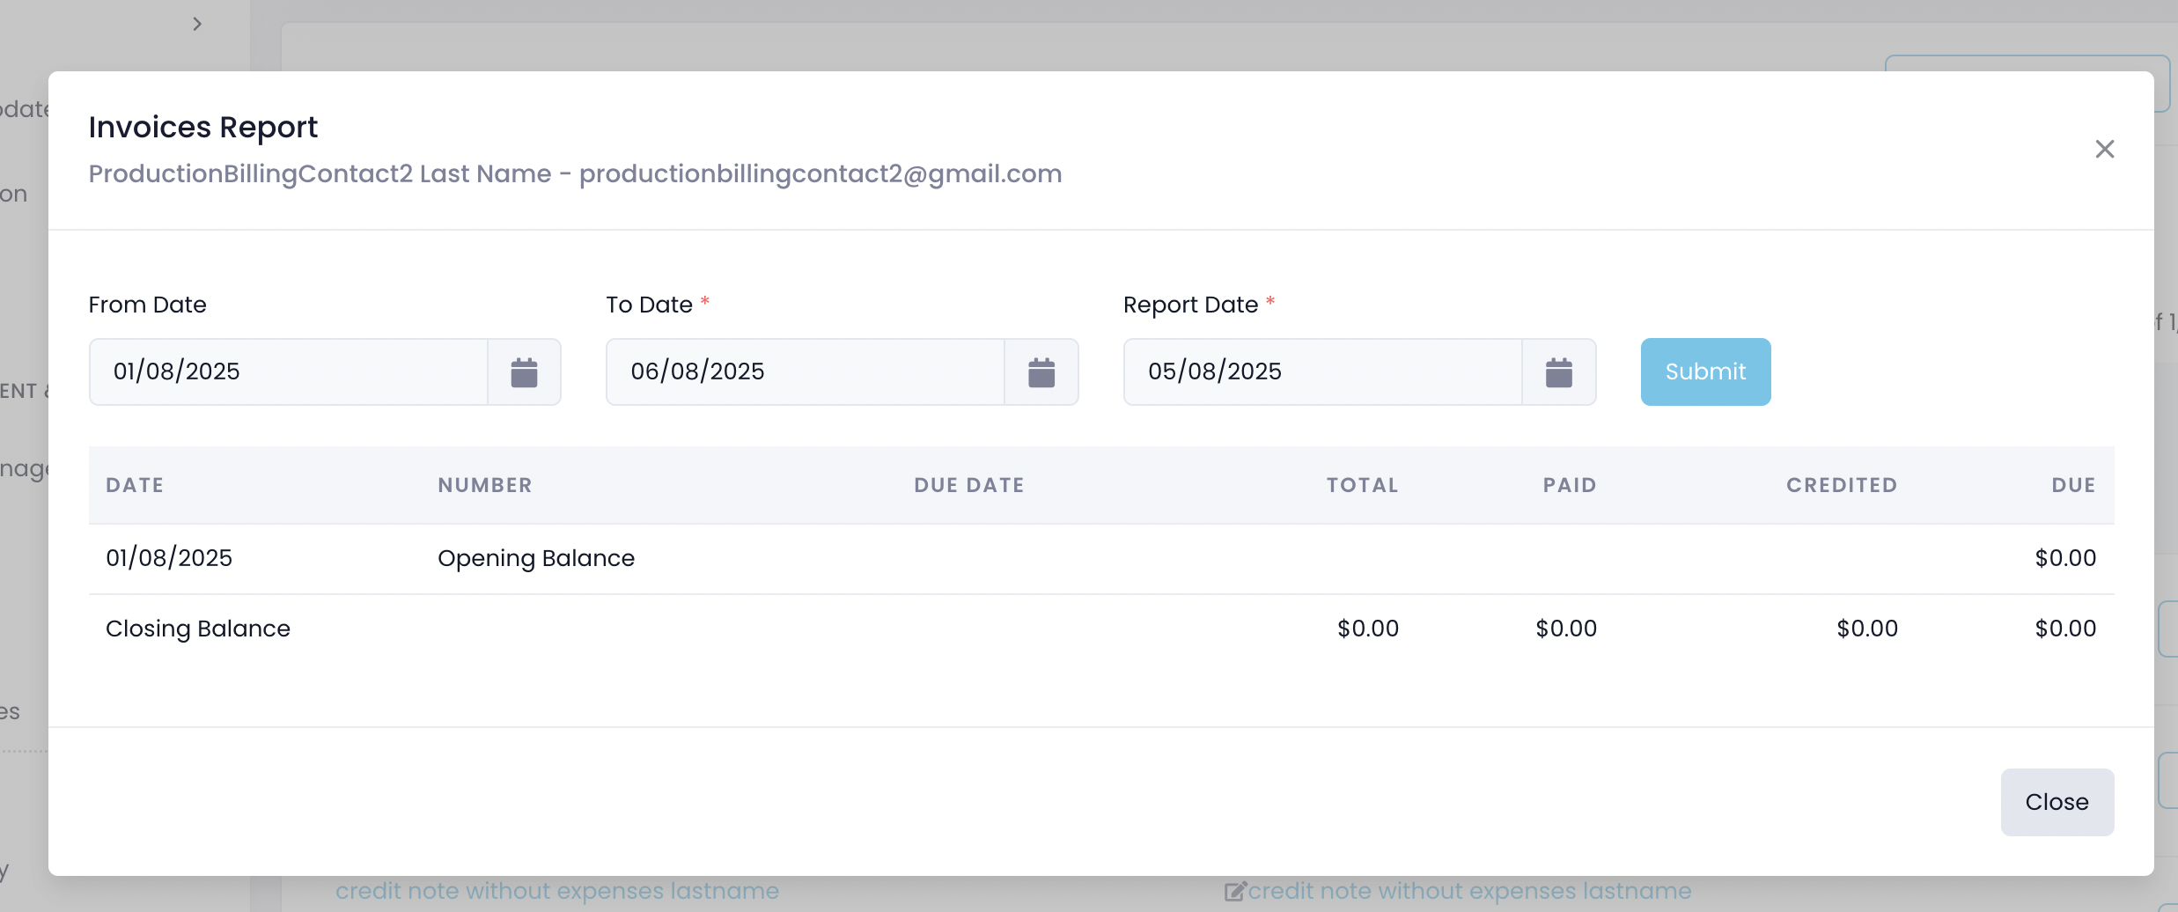This screenshot has width=2178, height=912.
Task: Select the Report Date input box
Action: click(1322, 372)
